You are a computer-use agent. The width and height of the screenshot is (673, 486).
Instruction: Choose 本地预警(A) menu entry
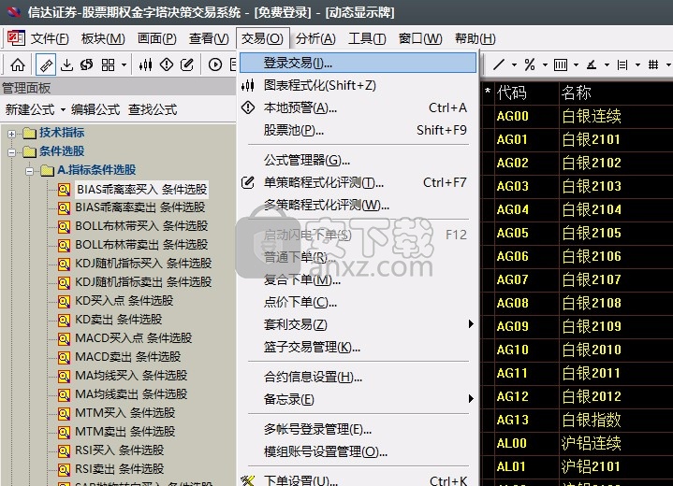[358, 107]
